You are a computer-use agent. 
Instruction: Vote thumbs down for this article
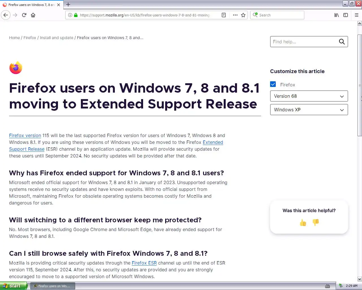pos(316,223)
